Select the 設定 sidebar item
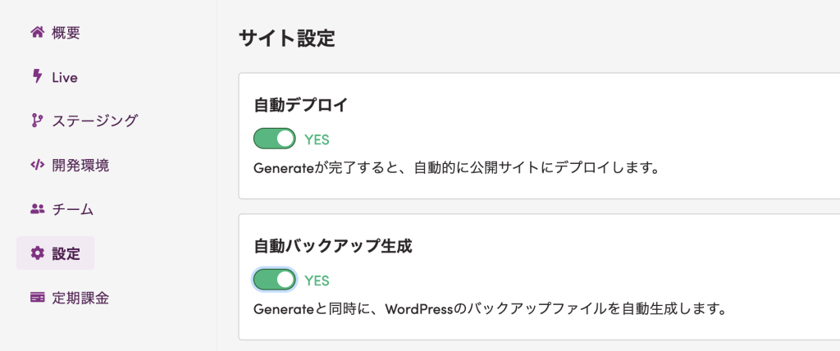Screen dimensions: 840x351 (x=66, y=253)
